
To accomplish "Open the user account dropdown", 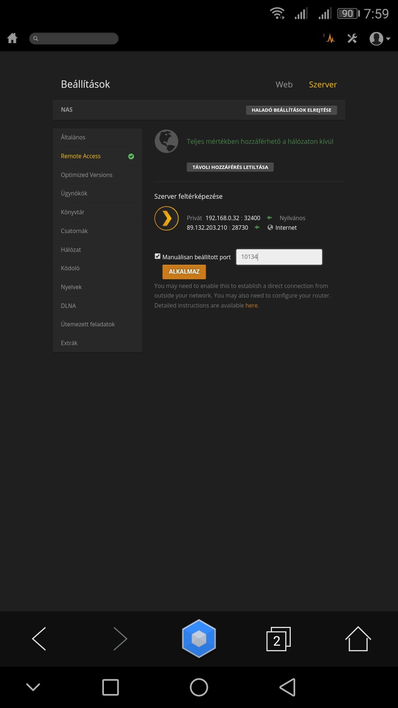I will 380,38.
